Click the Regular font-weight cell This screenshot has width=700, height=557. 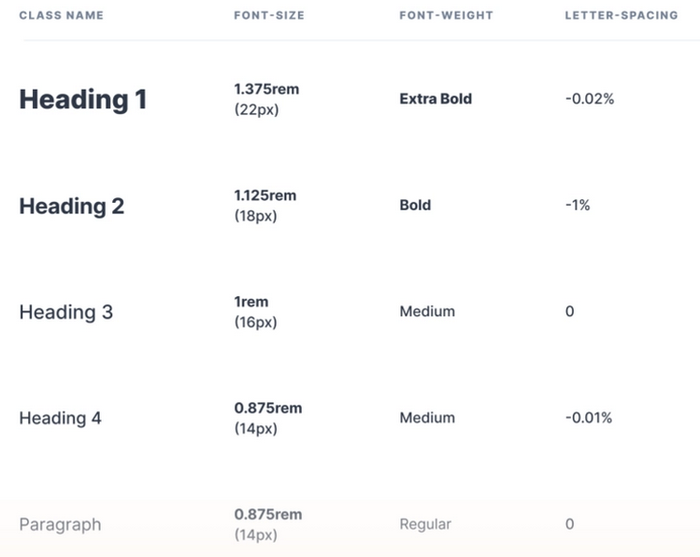coord(425,524)
